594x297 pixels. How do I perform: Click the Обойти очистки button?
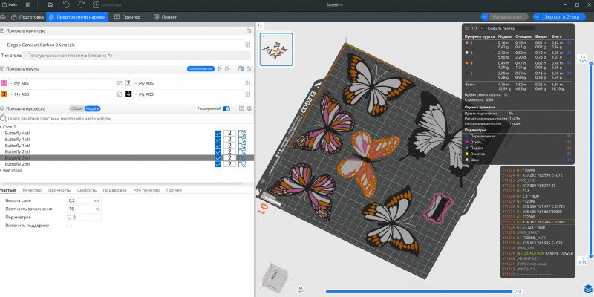coord(201,68)
